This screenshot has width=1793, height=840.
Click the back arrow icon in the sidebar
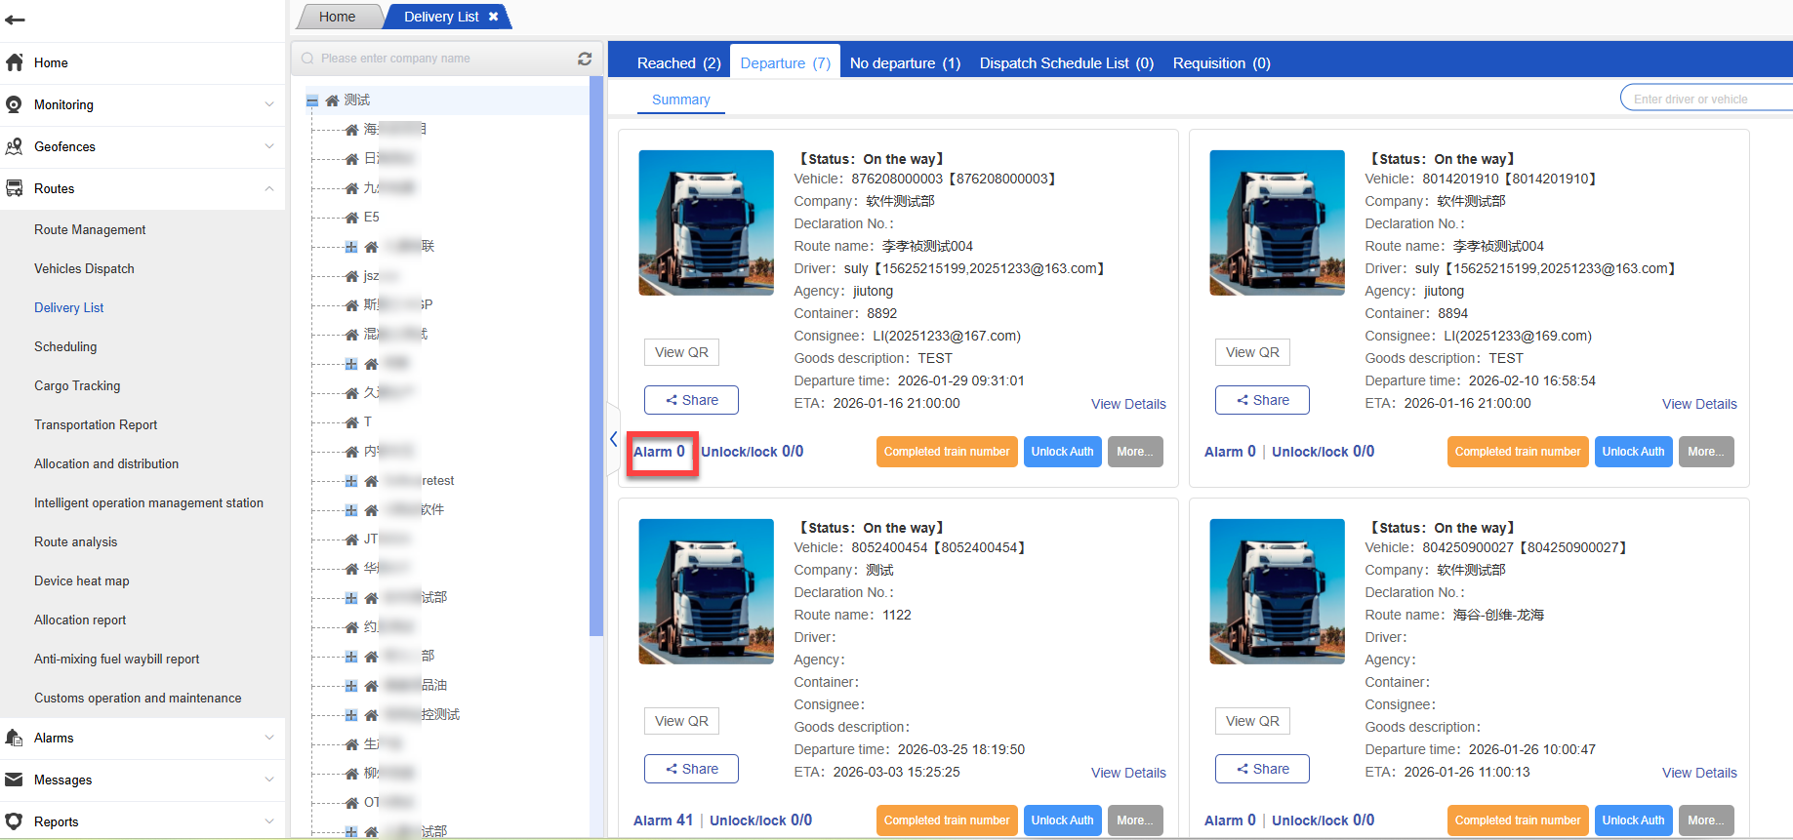point(15,20)
